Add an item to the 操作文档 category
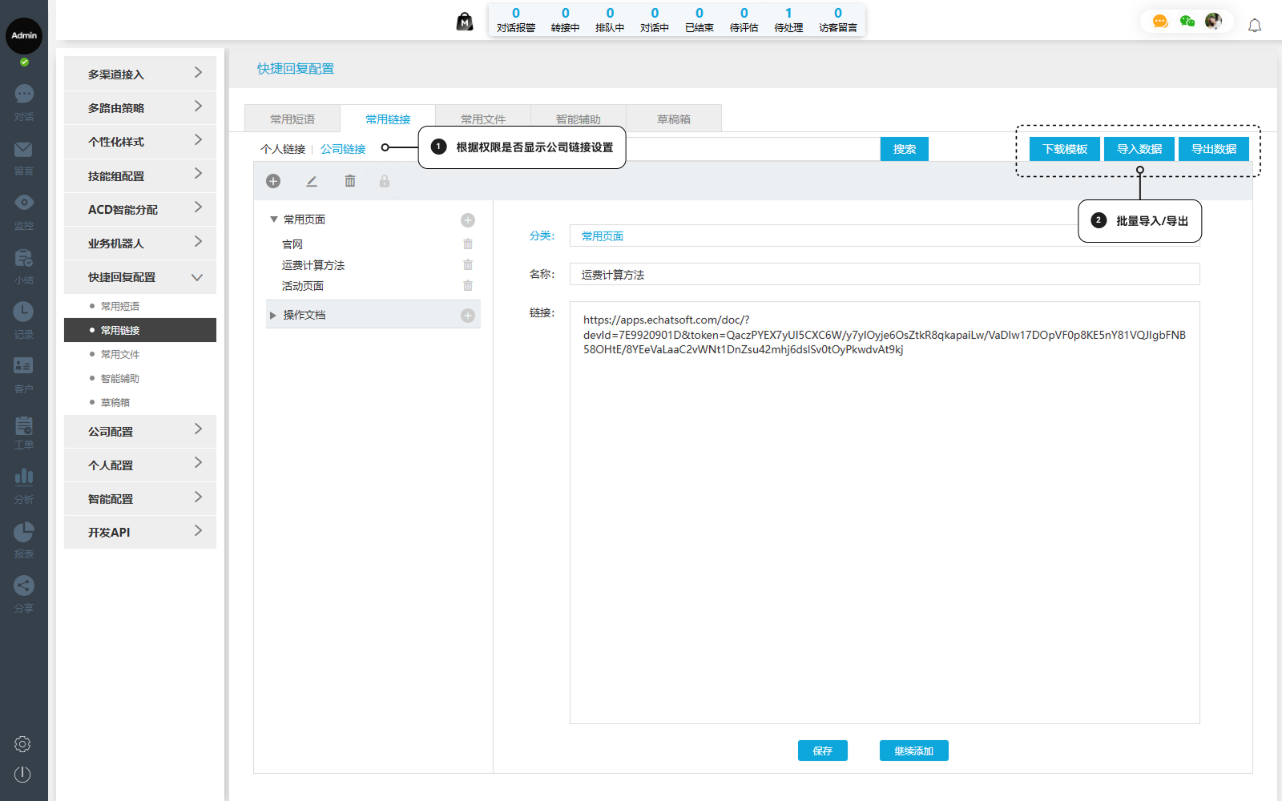The image size is (1282, 801). [x=468, y=316]
